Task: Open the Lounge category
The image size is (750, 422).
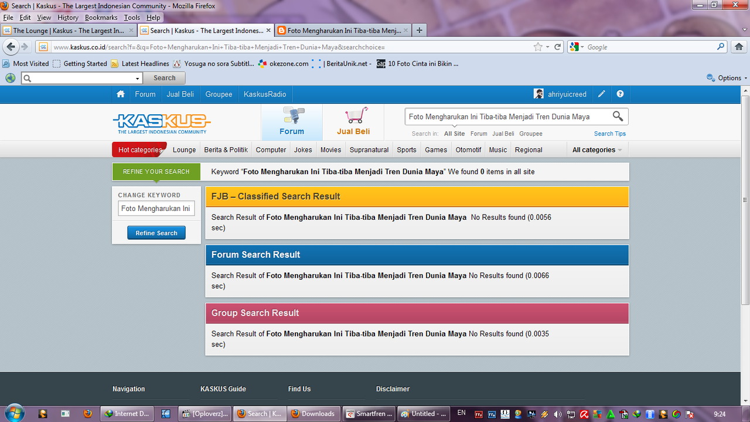Action: click(185, 150)
